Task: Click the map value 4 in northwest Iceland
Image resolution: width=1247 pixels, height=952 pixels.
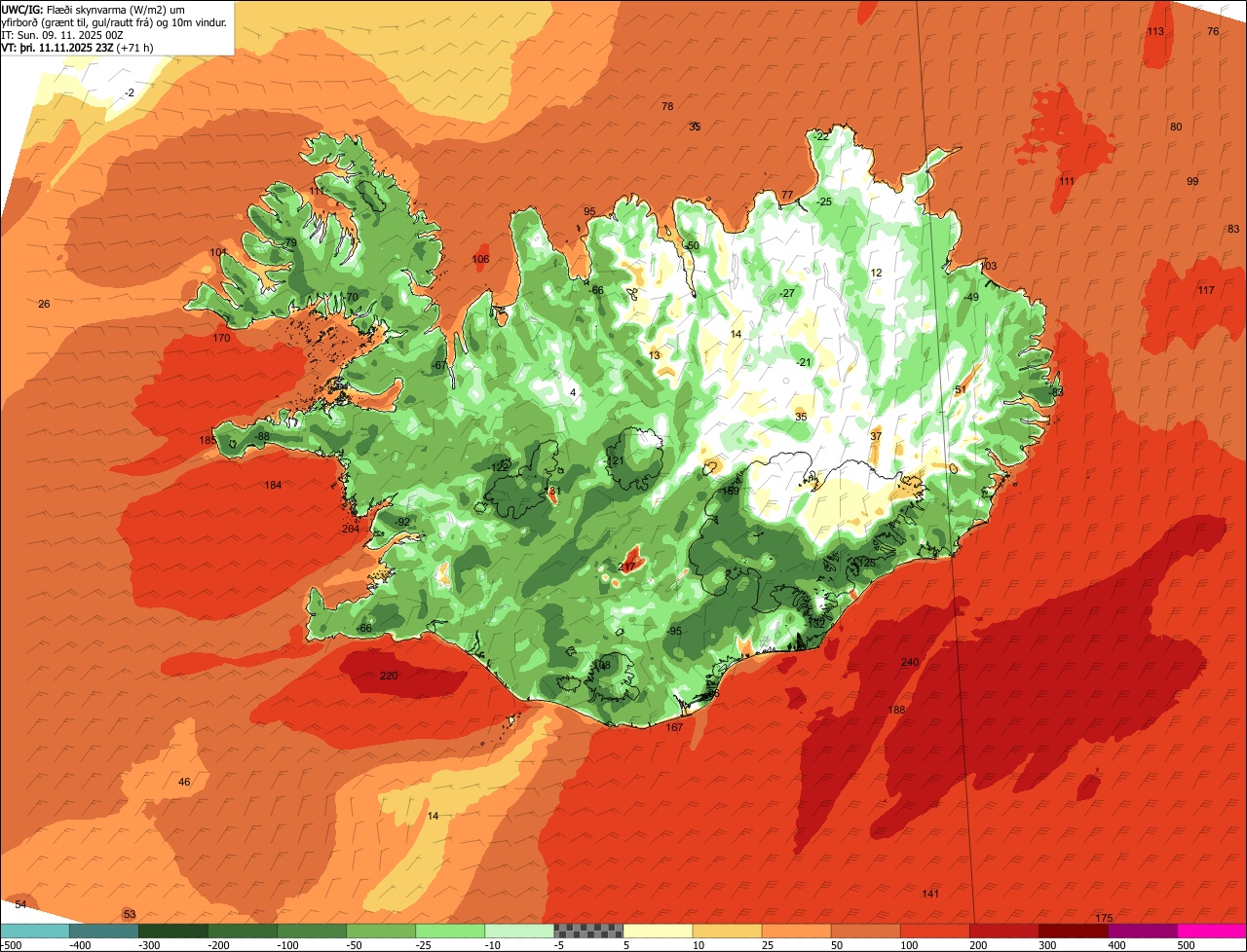Action: (573, 392)
